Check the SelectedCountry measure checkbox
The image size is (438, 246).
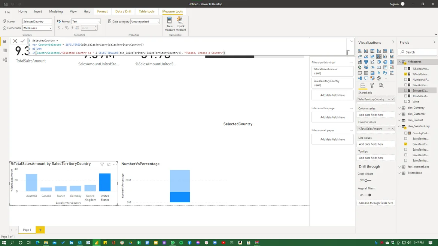[405, 90]
